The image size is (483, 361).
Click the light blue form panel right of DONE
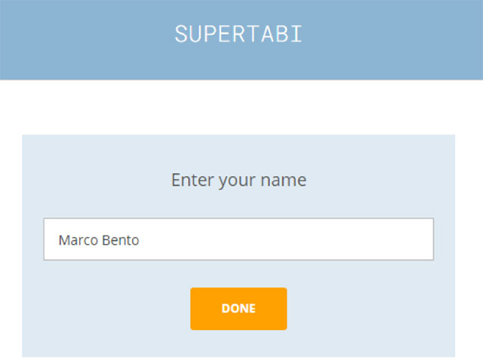point(370,310)
